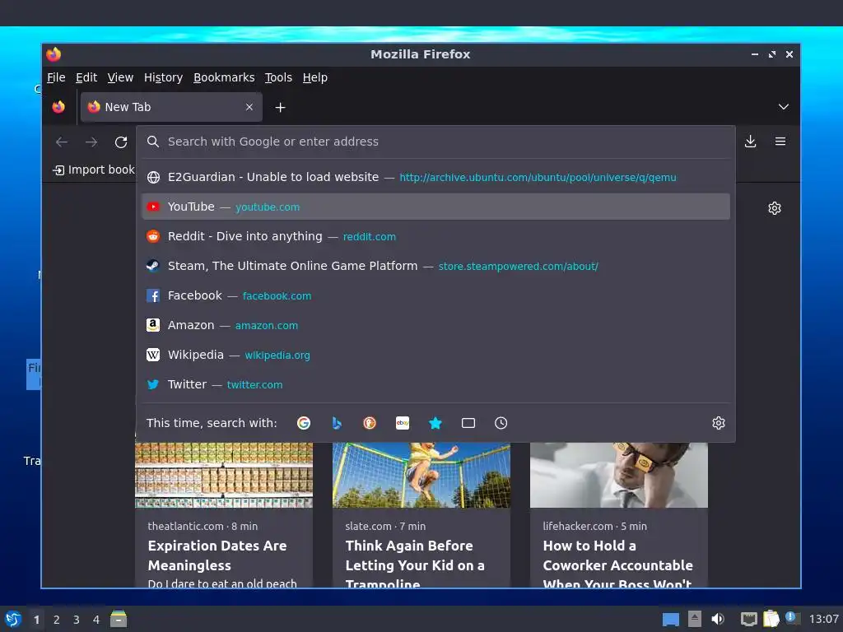Open the Edit menu
This screenshot has width=843, height=632.
tap(86, 77)
